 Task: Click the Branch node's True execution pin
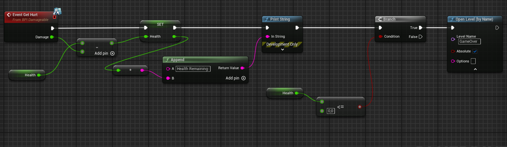tap(420, 28)
